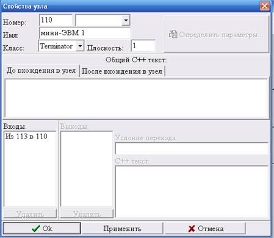Screen dimensions: 274x238
Task: Select the Из 113 в 110 input entry
Action: pyautogui.click(x=26, y=136)
